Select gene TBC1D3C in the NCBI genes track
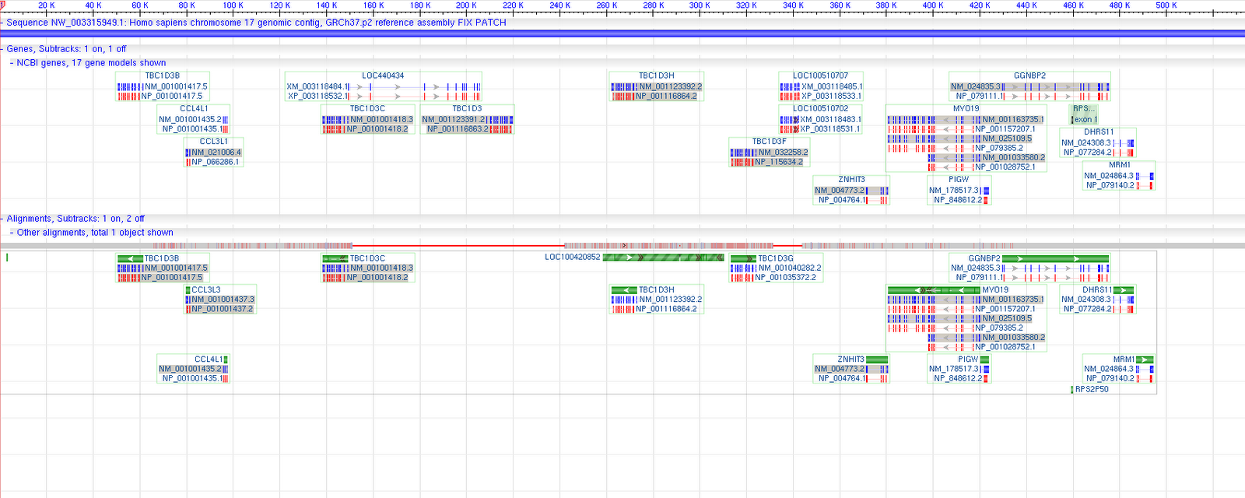 coord(367,109)
